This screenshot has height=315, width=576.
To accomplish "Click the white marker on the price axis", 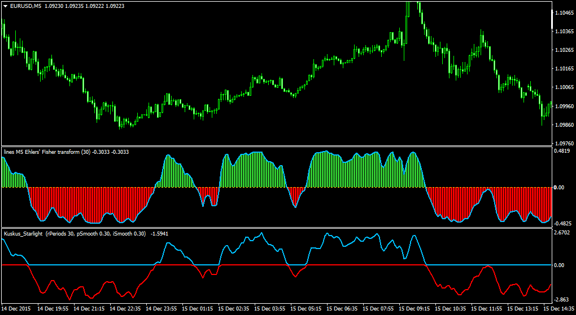I will pos(552,19).
